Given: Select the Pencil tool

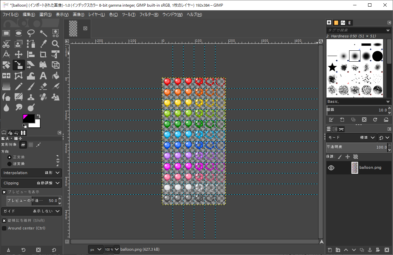Looking at the screenshot, I should click(x=19, y=87).
